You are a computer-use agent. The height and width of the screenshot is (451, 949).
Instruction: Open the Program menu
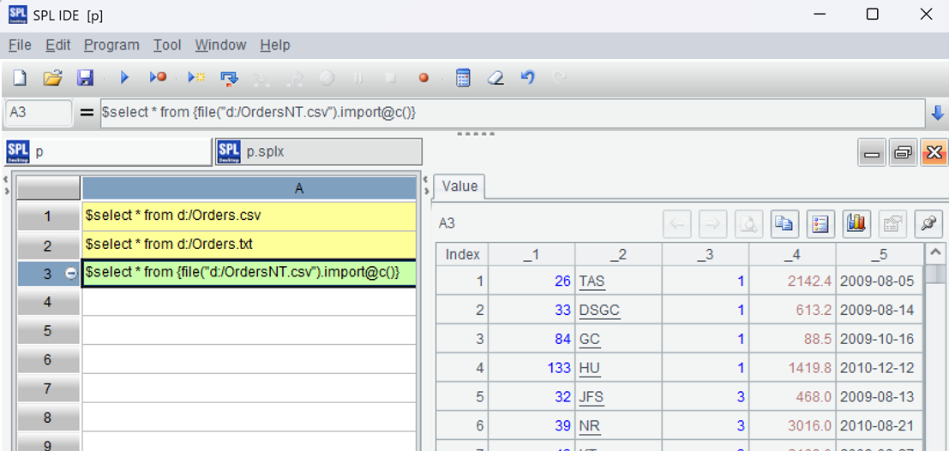(x=111, y=45)
